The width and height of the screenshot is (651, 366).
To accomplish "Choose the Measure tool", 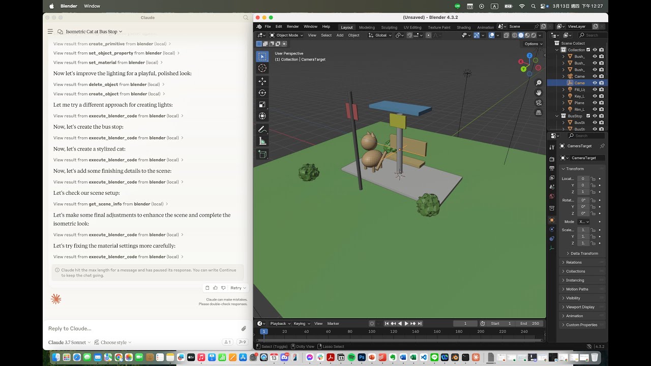I will [x=262, y=141].
